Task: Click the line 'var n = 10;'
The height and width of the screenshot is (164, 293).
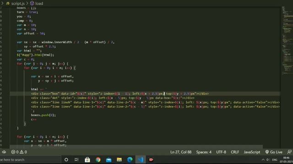Action: tap(27, 29)
